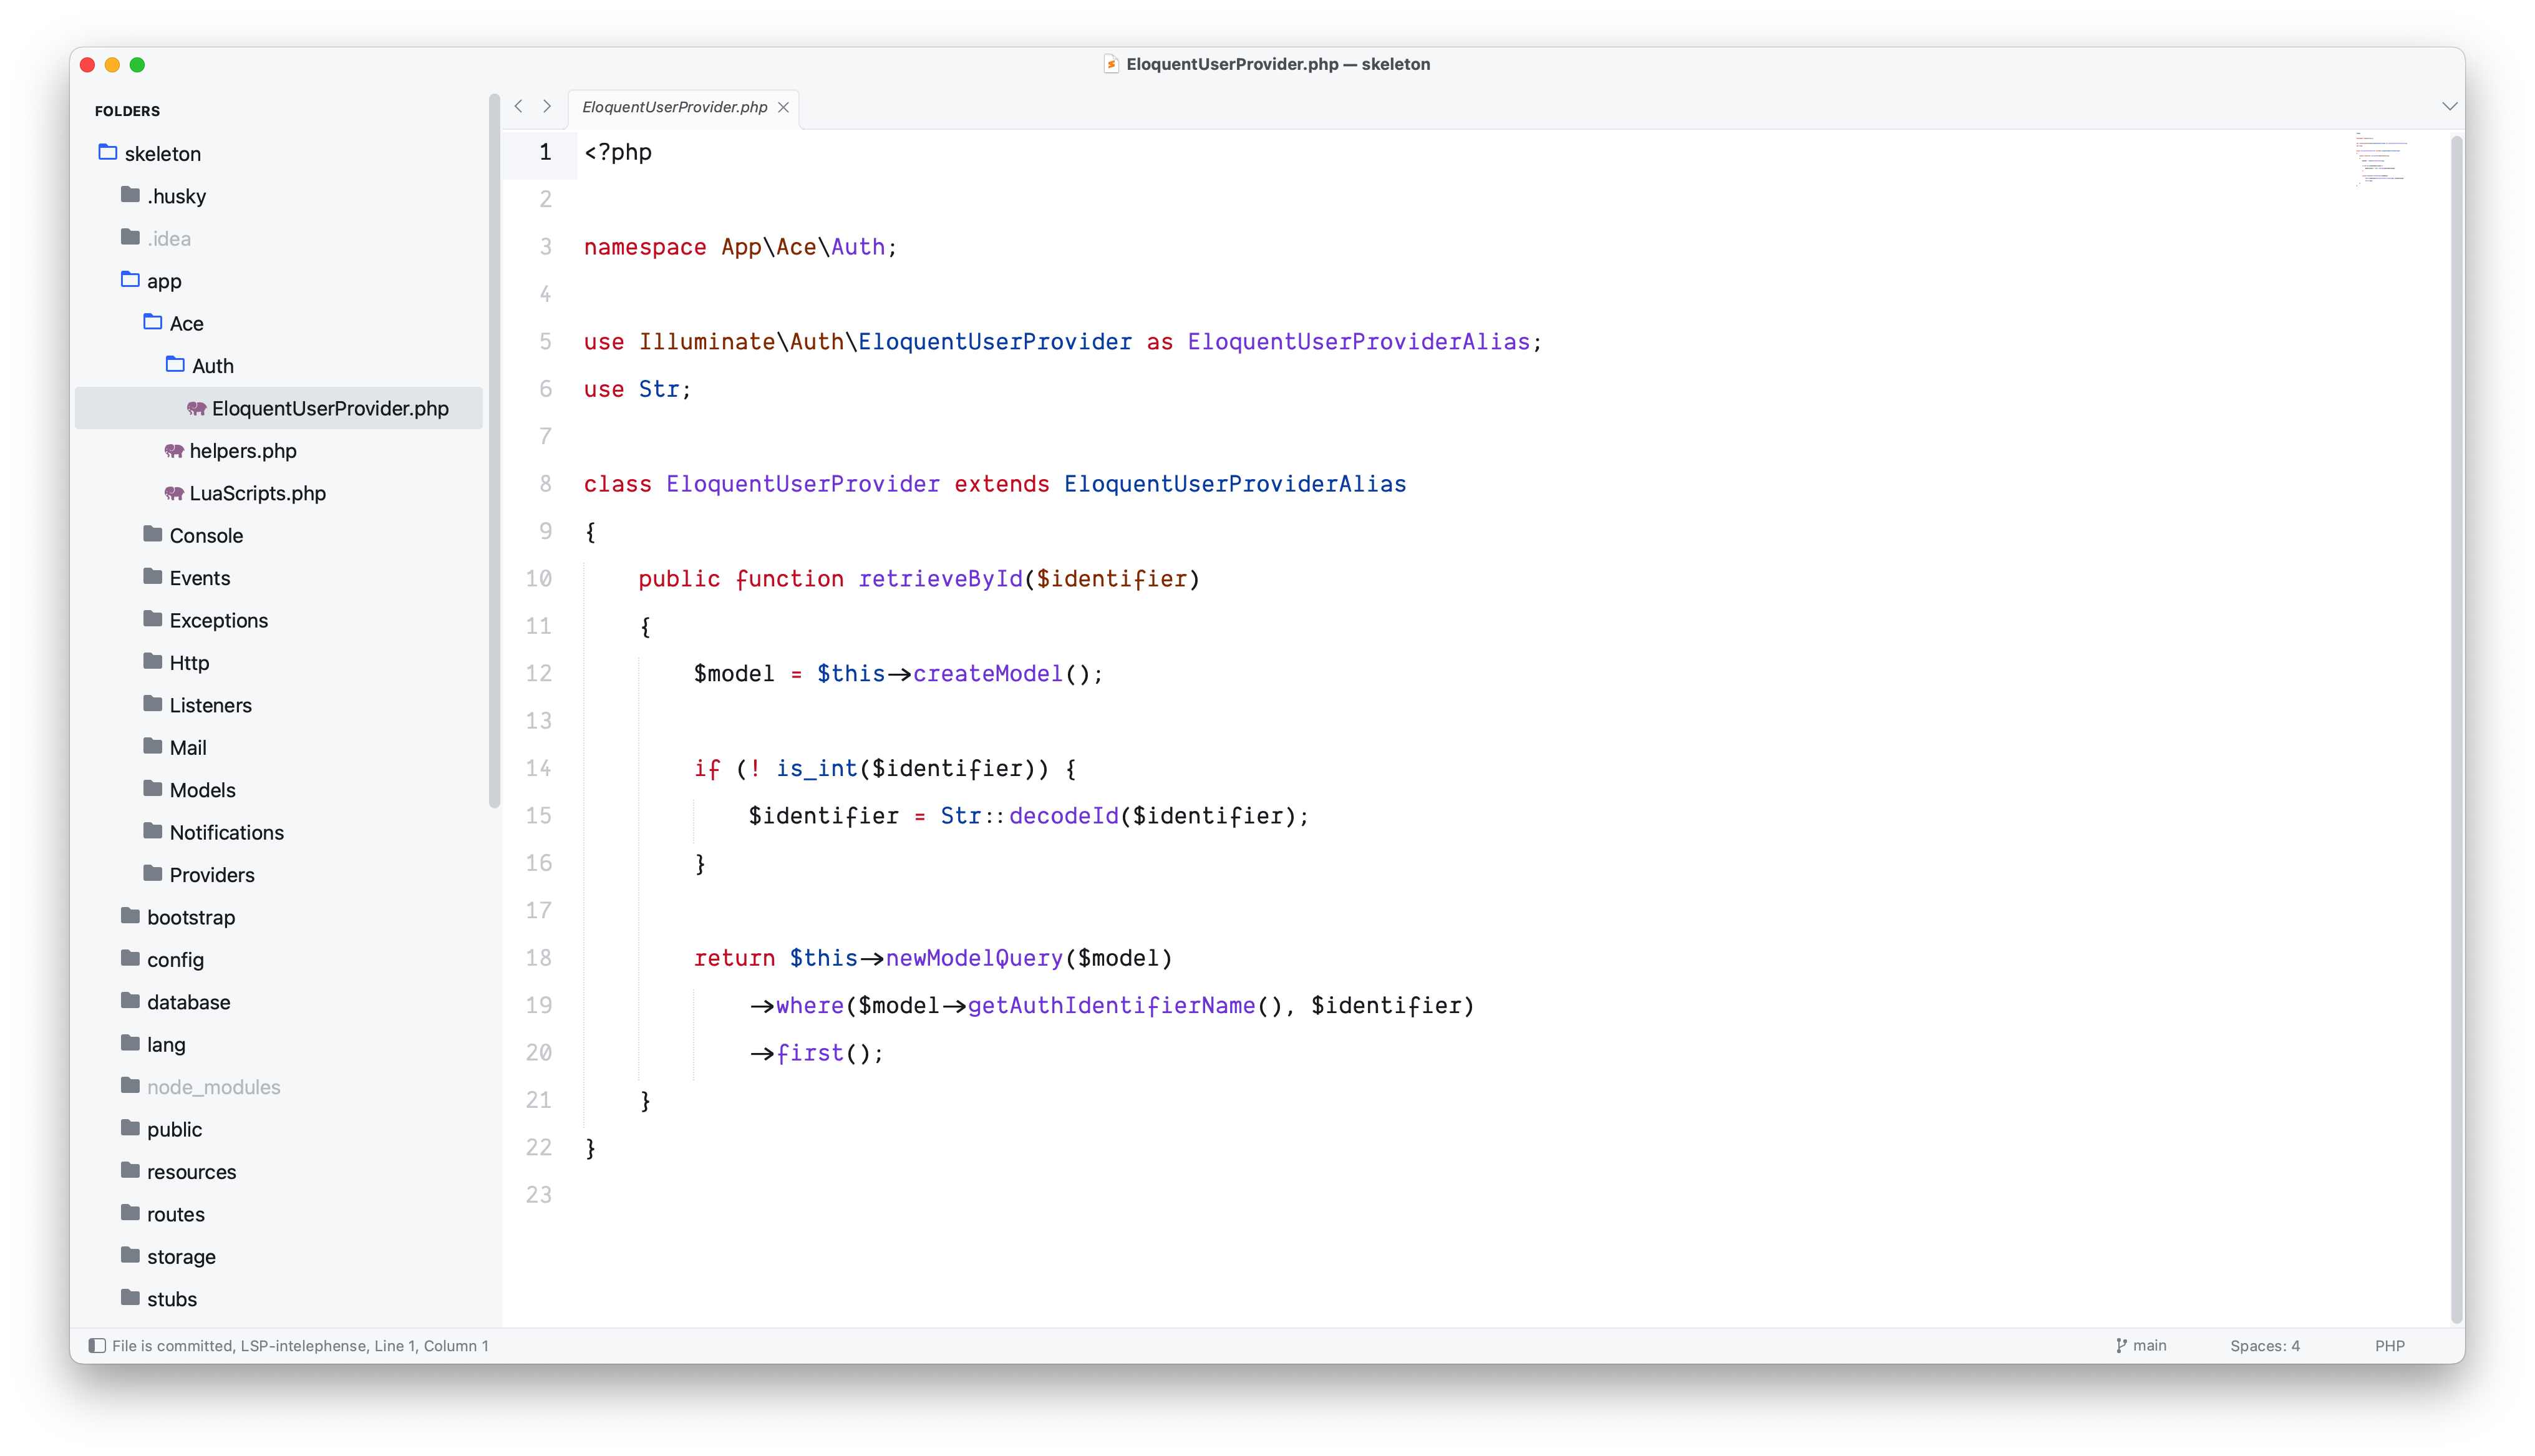Click the back navigation arrow icon
This screenshot has width=2535, height=1456.
(x=518, y=106)
